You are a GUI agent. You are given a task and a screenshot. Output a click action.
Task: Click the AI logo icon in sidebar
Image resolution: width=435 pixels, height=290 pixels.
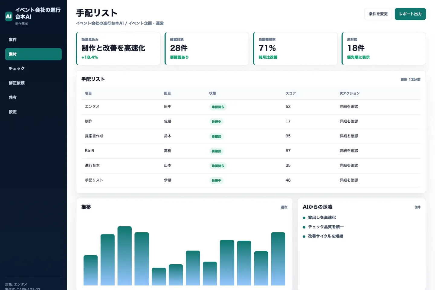click(9, 16)
